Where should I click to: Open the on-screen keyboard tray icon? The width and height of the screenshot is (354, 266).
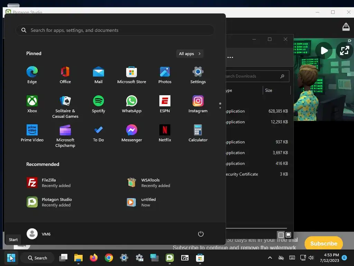[x=292, y=258]
